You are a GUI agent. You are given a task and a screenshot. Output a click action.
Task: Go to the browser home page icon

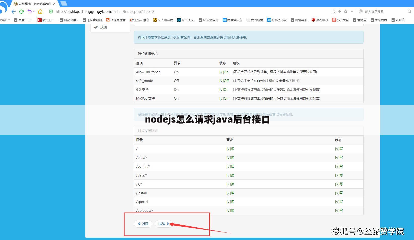[40, 11]
